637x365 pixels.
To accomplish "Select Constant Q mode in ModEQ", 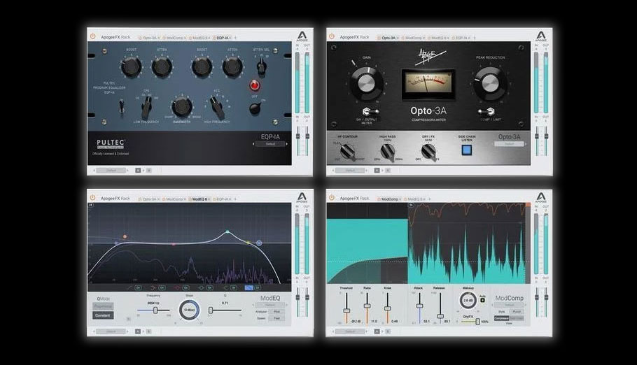I will (103, 315).
